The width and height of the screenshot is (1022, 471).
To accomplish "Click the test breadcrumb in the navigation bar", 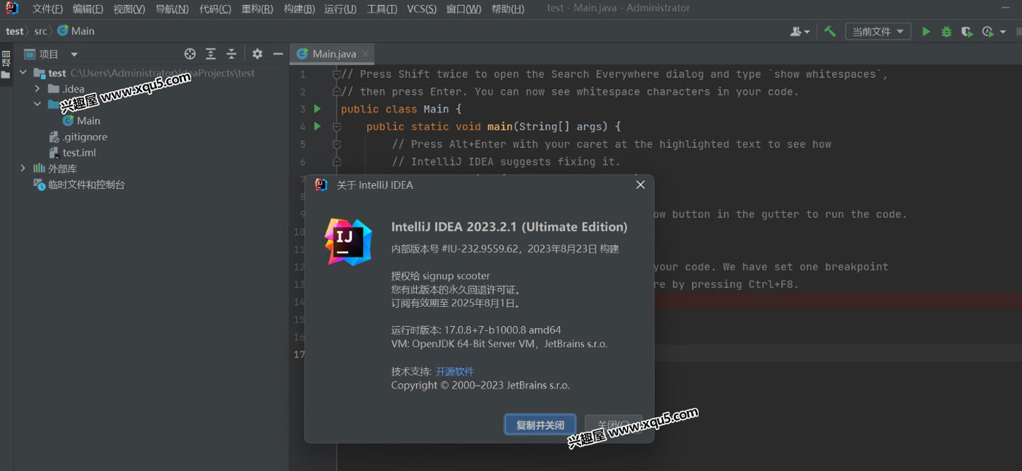I will tap(15, 31).
